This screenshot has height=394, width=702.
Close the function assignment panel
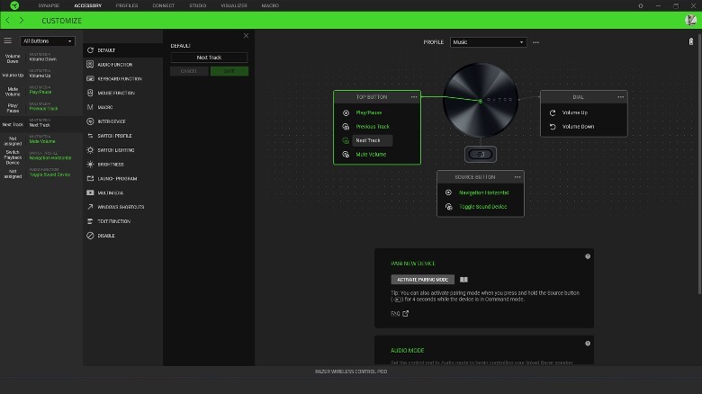(x=246, y=36)
